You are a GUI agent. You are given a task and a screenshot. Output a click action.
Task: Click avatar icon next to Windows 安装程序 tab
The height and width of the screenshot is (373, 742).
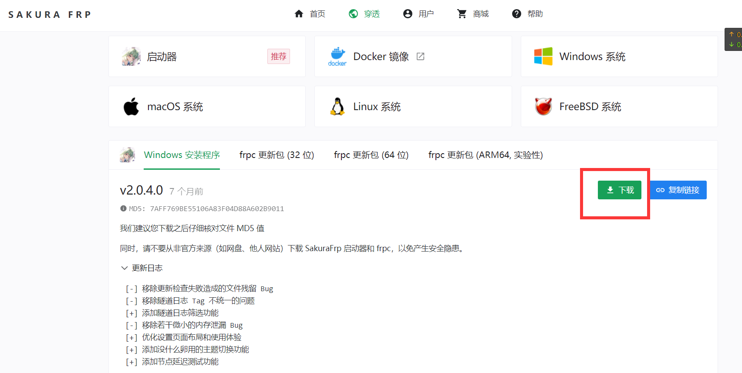coord(127,155)
